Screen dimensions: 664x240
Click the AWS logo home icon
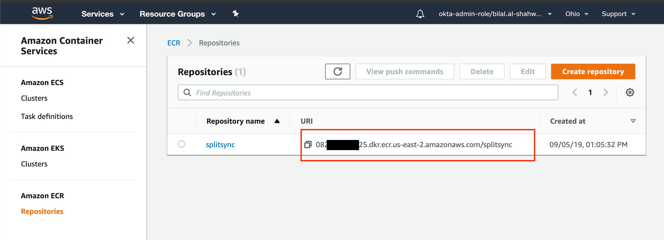pos(42,13)
